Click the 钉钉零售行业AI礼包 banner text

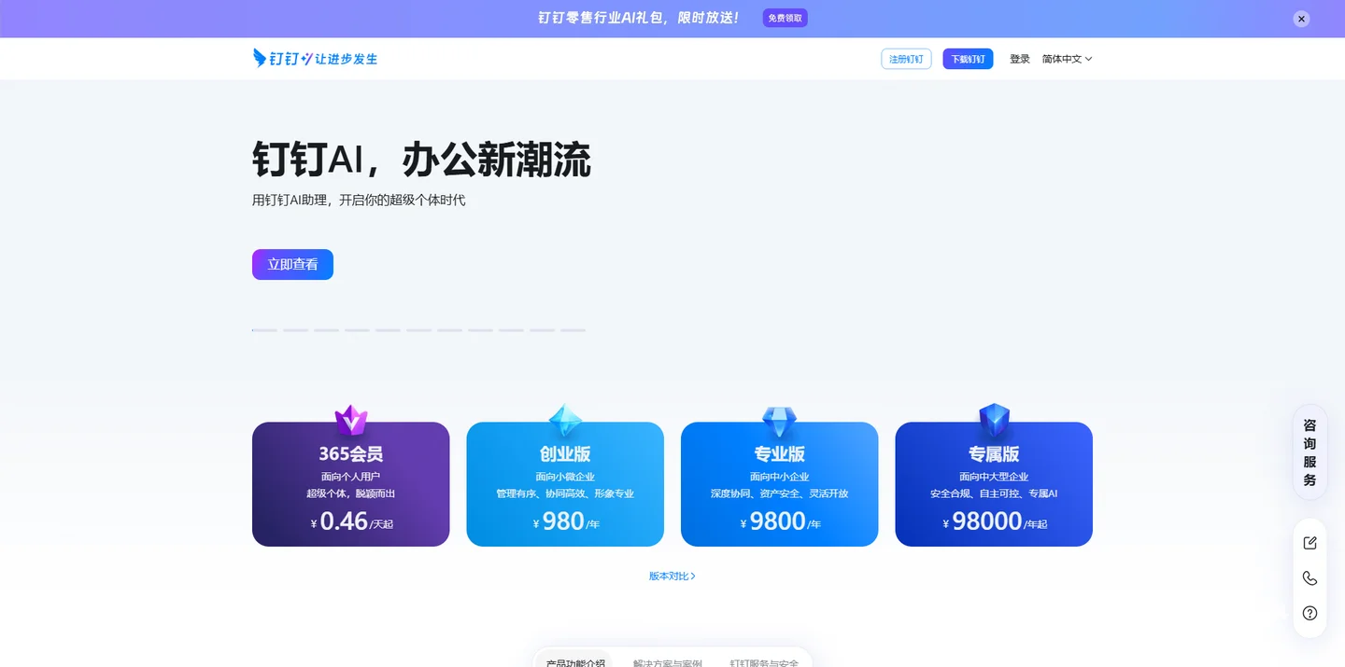tap(639, 18)
